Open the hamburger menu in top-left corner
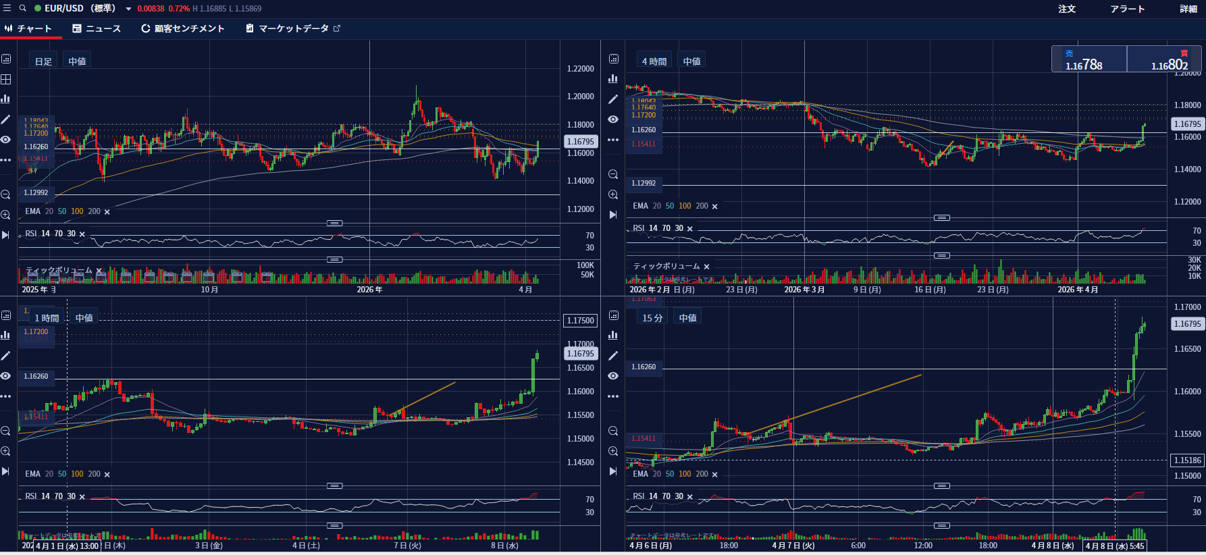 pos(7,8)
